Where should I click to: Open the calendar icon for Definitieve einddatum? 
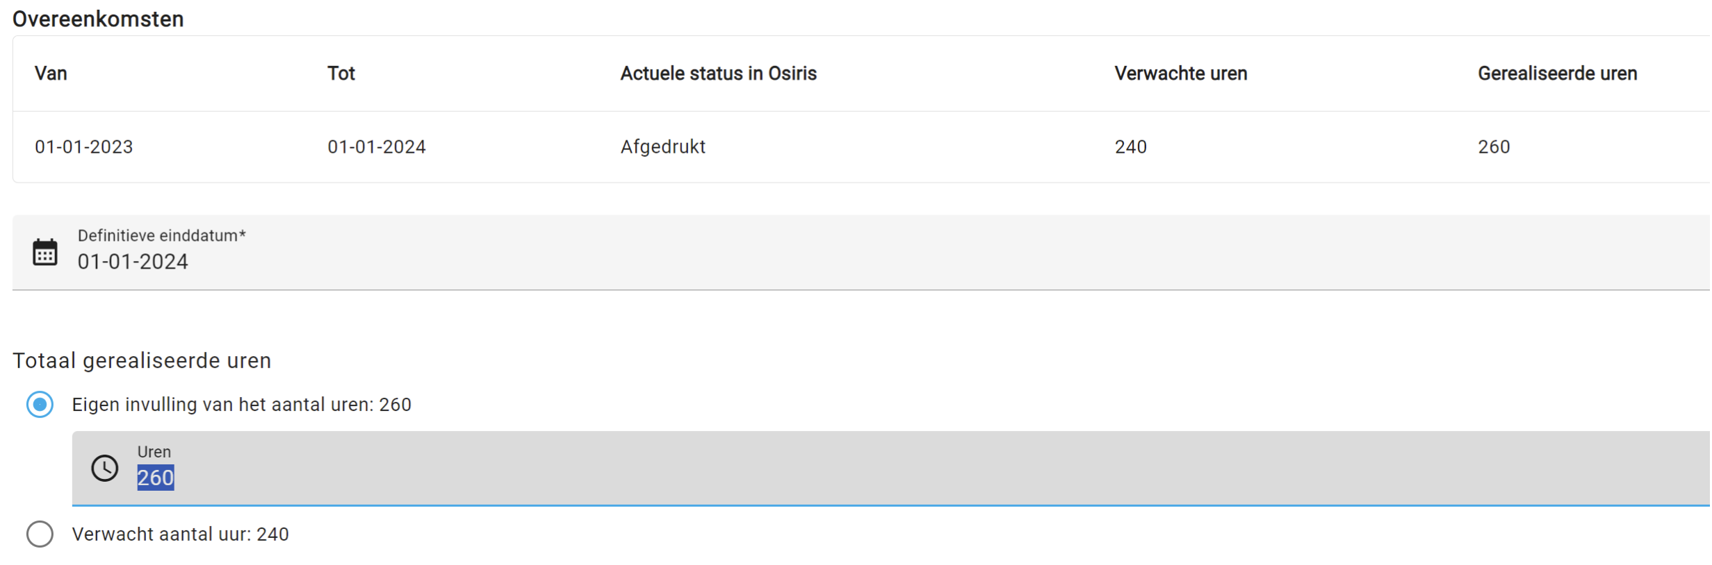coord(45,252)
